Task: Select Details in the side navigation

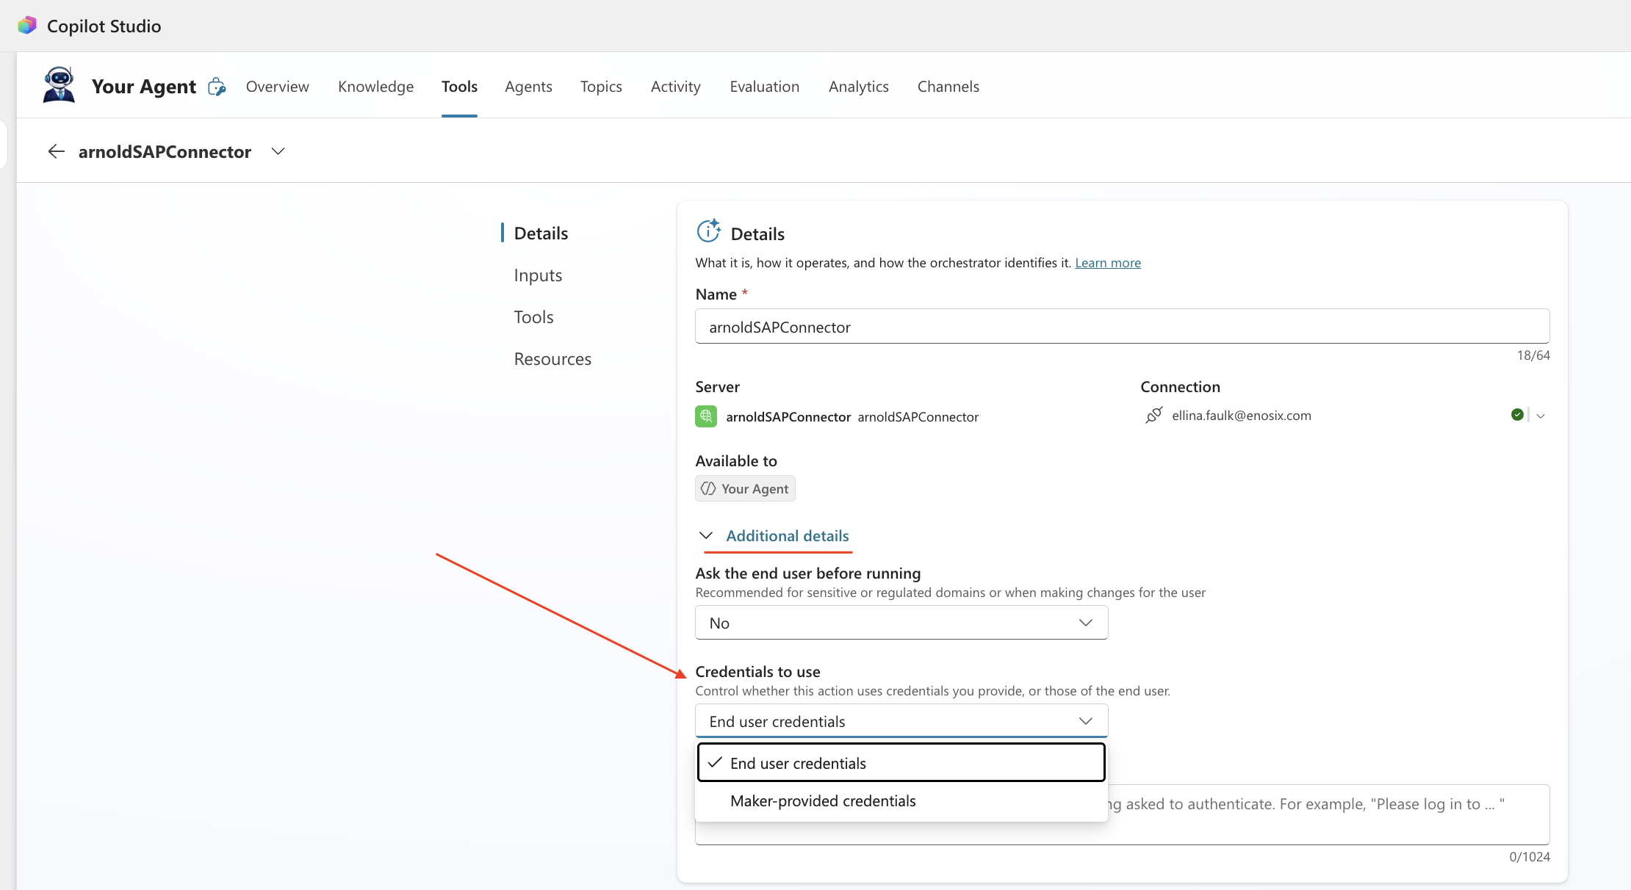Action: click(541, 234)
